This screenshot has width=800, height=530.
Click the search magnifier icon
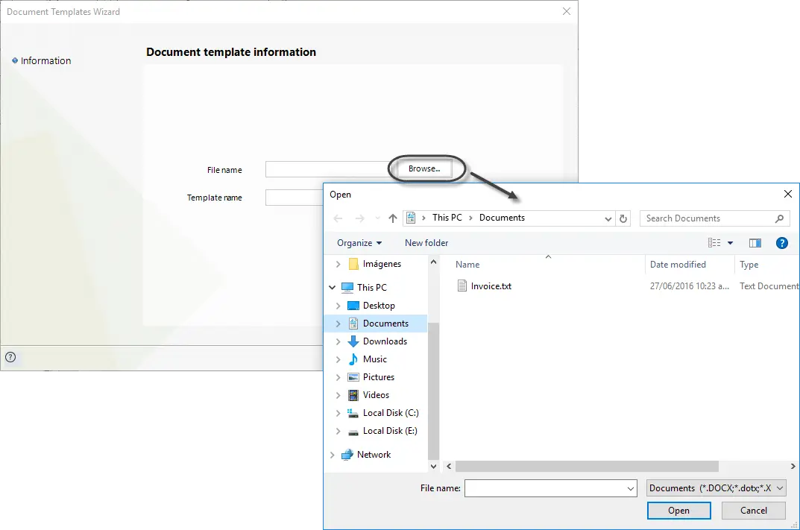779,218
